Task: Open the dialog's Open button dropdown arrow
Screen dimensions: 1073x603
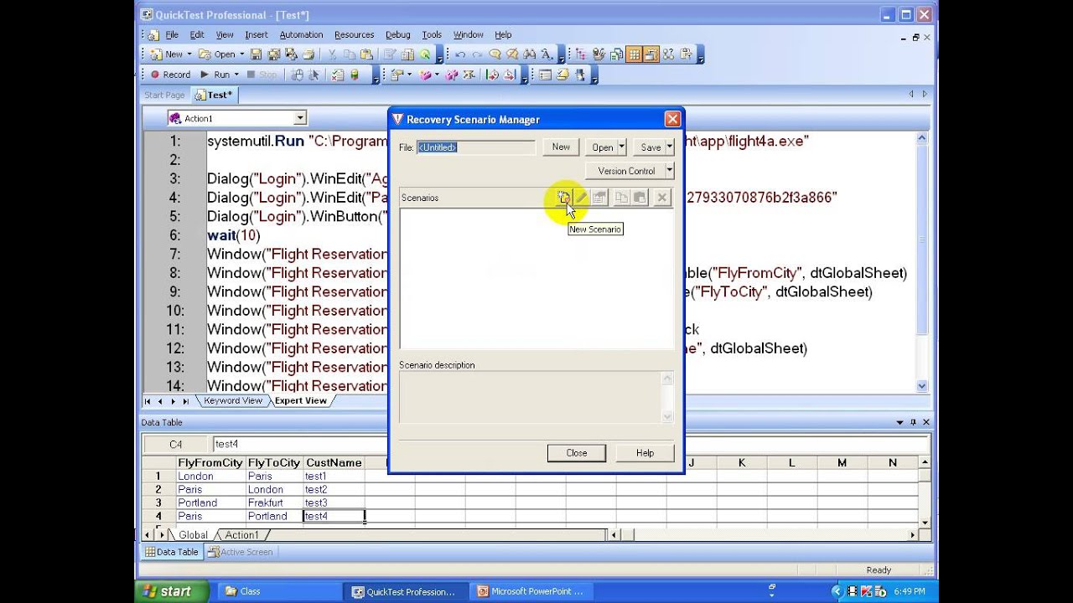Action: coord(621,147)
